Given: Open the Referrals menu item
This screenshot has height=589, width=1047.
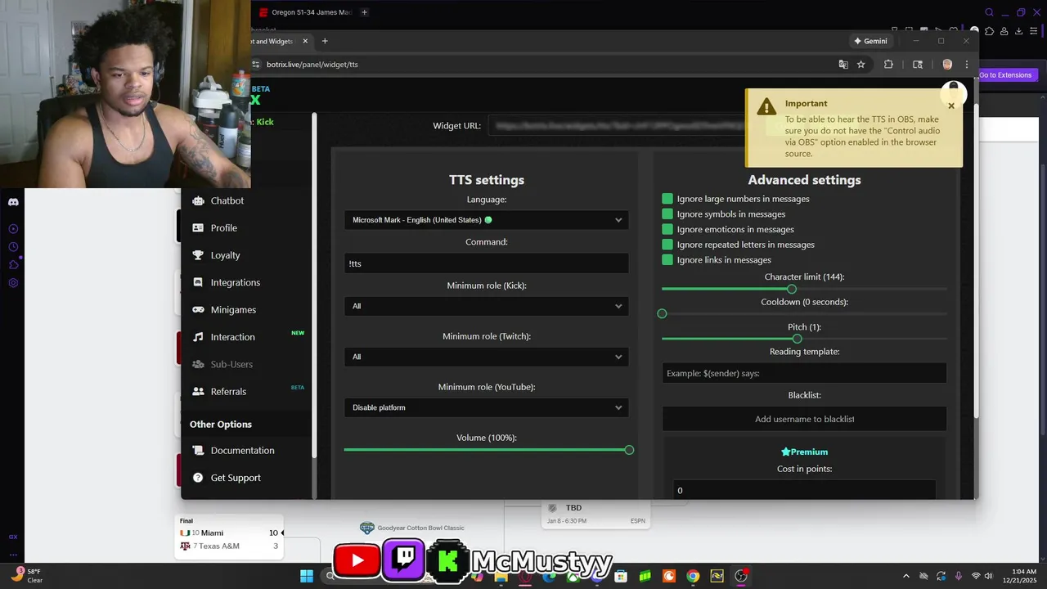Looking at the screenshot, I should [228, 392].
